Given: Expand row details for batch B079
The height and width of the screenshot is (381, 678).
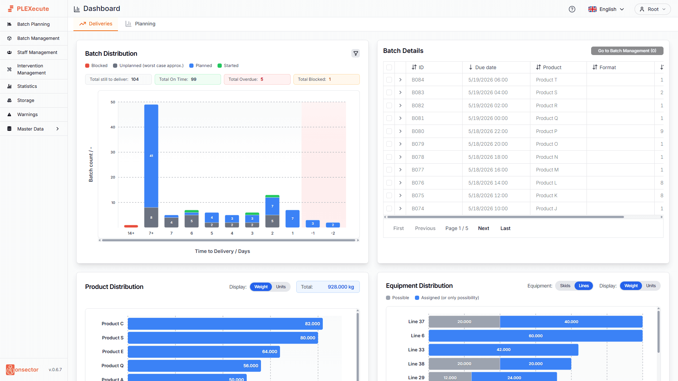Looking at the screenshot, I should pos(400,144).
